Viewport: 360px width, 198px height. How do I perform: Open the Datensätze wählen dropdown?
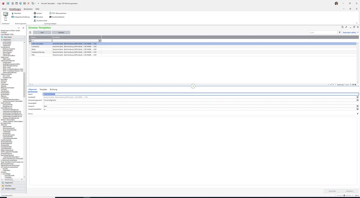tap(350, 32)
